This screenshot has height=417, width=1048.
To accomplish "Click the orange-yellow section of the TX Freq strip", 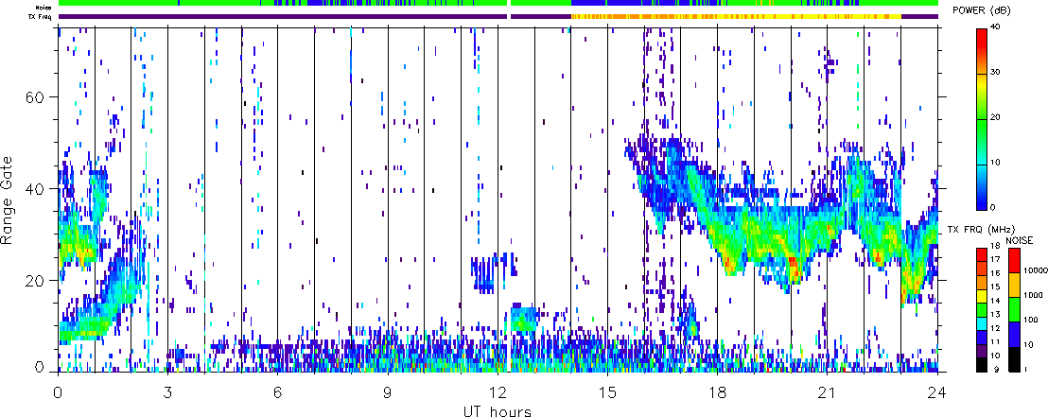I will pos(736,16).
